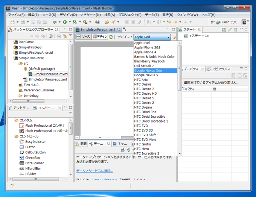The width and height of the screenshot is (256, 197).
Task: Switch to the 問題 problems tab
Action: tap(81, 144)
